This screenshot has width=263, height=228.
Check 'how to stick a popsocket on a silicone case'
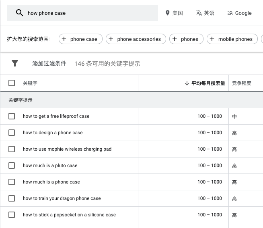[x=12, y=215]
